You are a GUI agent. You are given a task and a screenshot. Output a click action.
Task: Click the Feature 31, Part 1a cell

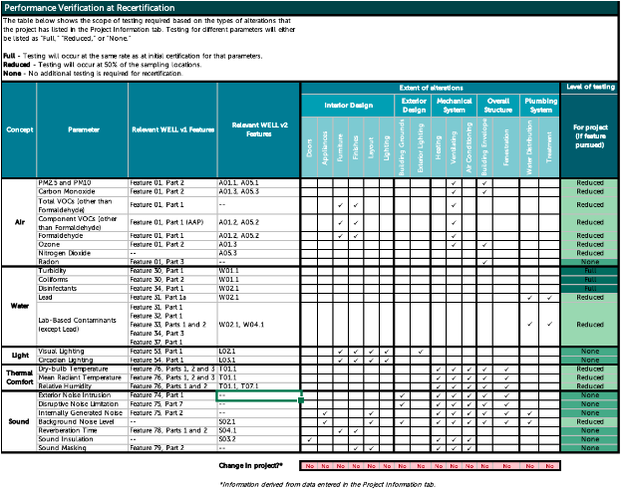point(172,298)
